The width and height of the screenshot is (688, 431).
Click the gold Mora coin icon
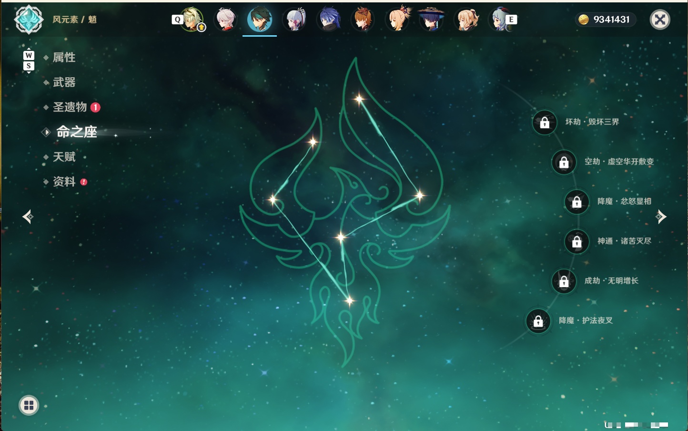click(583, 20)
